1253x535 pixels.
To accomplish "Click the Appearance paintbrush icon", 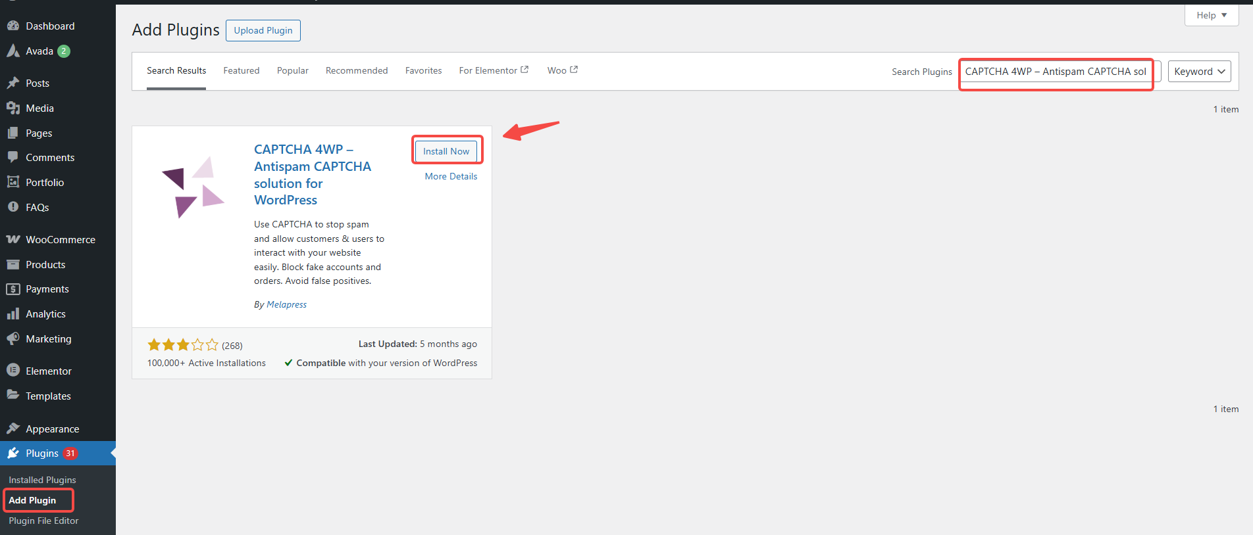I will click(x=13, y=429).
